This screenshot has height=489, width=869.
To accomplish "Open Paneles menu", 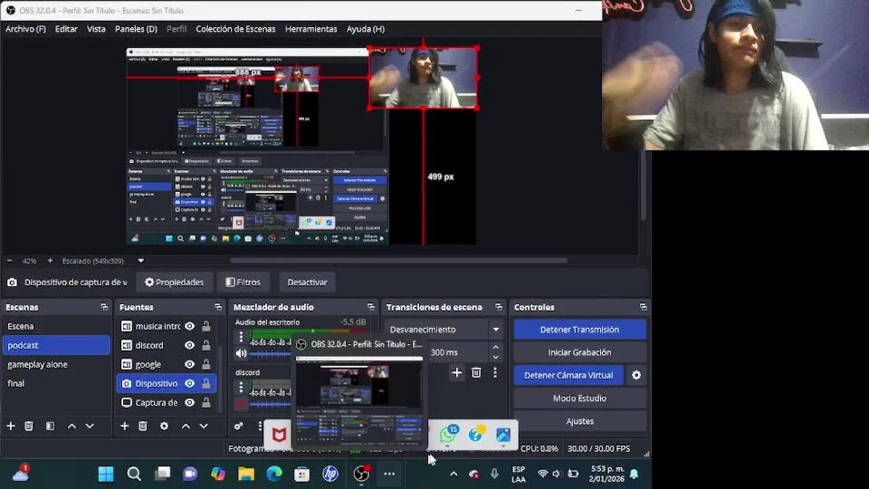I will [x=136, y=29].
